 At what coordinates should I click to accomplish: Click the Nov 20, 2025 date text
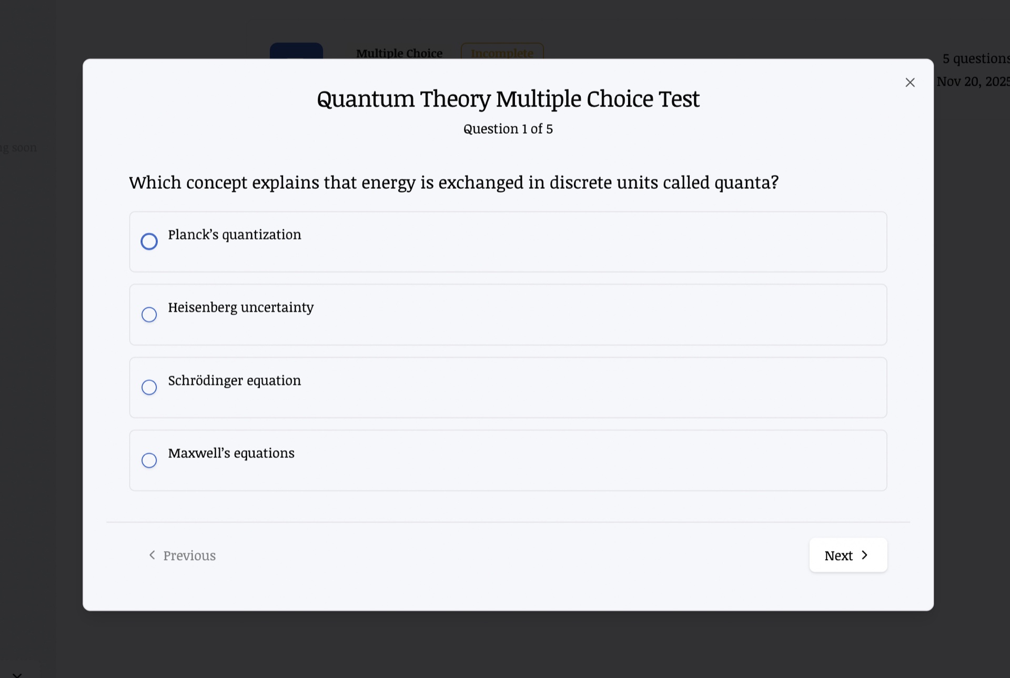click(973, 82)
